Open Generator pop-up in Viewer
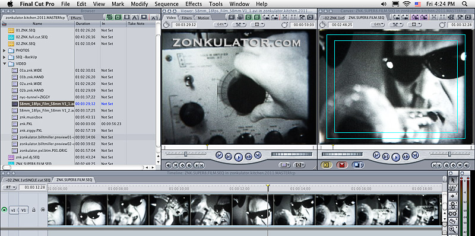 (299, 165)
